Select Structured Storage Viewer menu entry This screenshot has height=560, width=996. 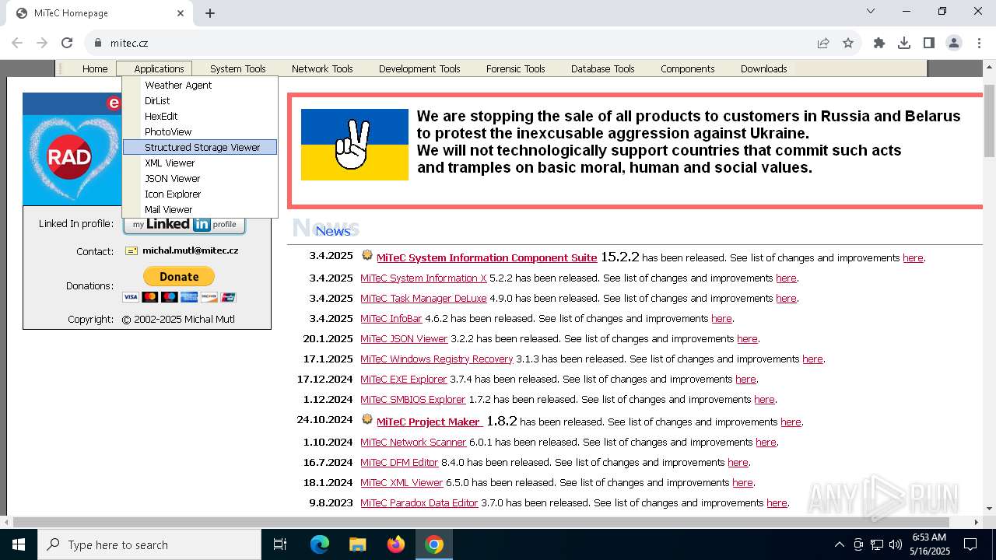tap(200, 147)
